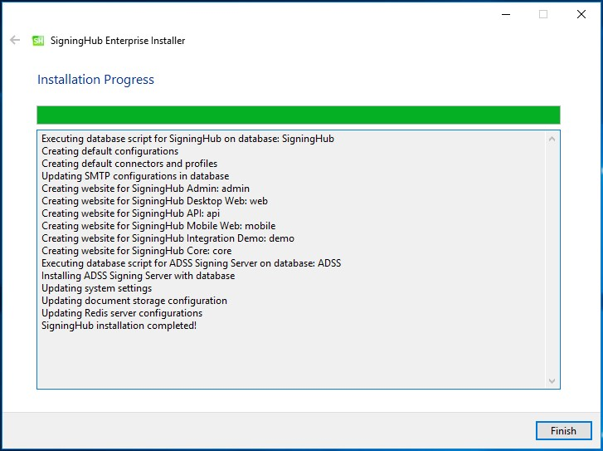Select line 'Creating default configurations'

click(x=110, y=151)
